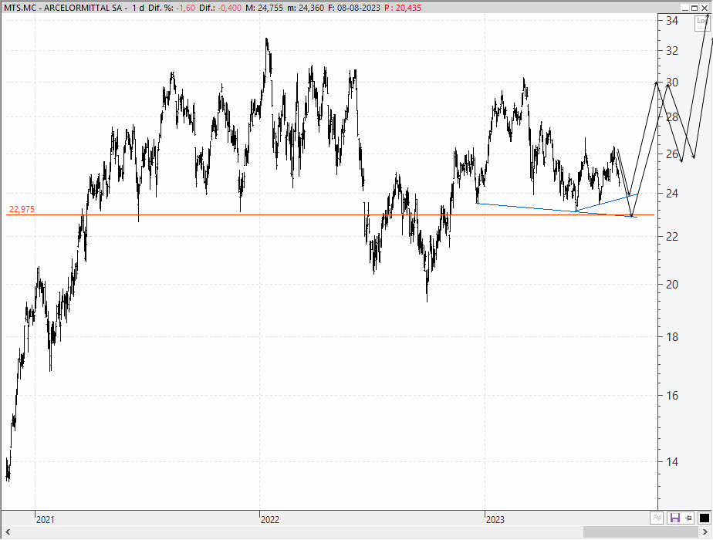Maximize the MTS.MC chart window

click(x=694, y=8)
